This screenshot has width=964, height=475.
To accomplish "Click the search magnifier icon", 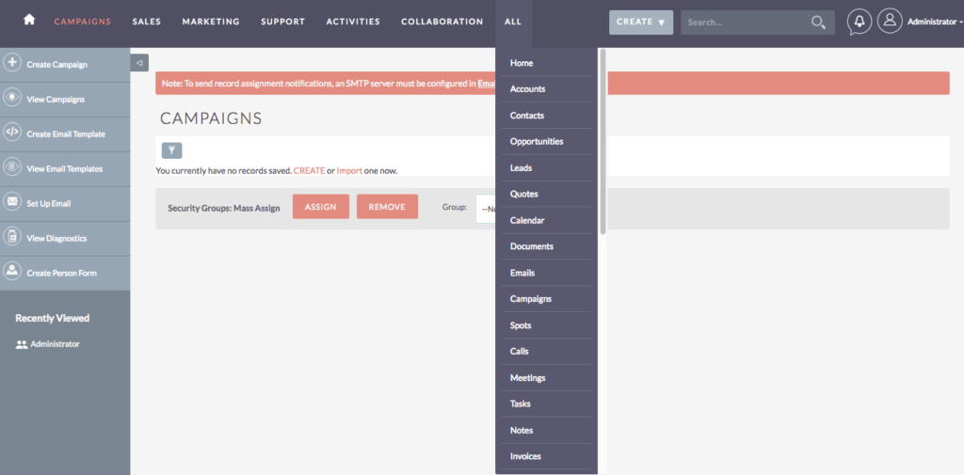I will [x=819, y=22].
